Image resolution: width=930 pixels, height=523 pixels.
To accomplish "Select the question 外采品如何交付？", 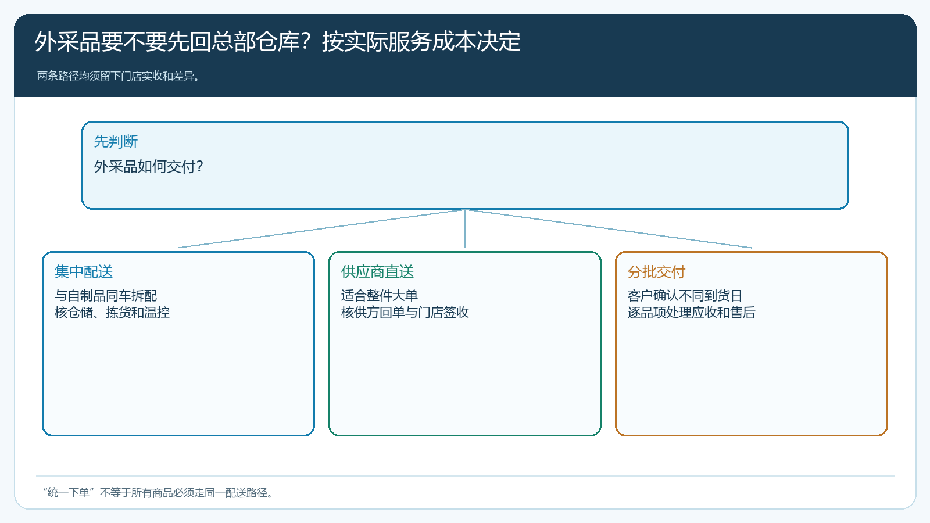I will tap(149, 167).
